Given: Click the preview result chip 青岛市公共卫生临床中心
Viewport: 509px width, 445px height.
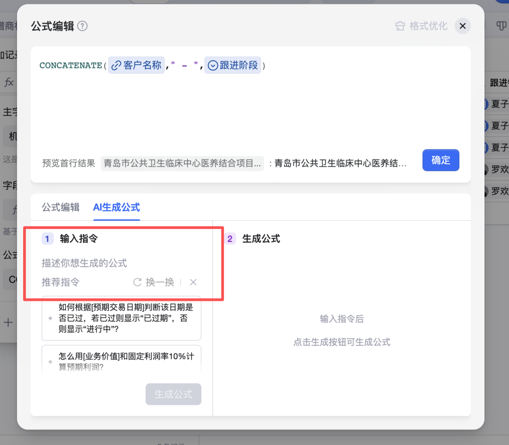Looking at the screenshot, I should coord(182,163).
